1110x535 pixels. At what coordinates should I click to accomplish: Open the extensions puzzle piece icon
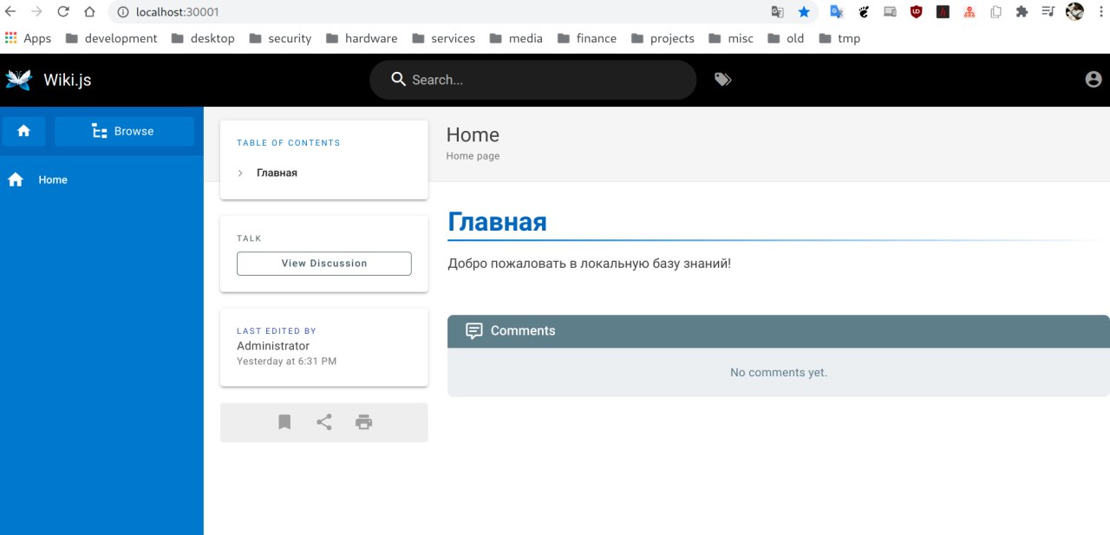(x=1022, y=12)
